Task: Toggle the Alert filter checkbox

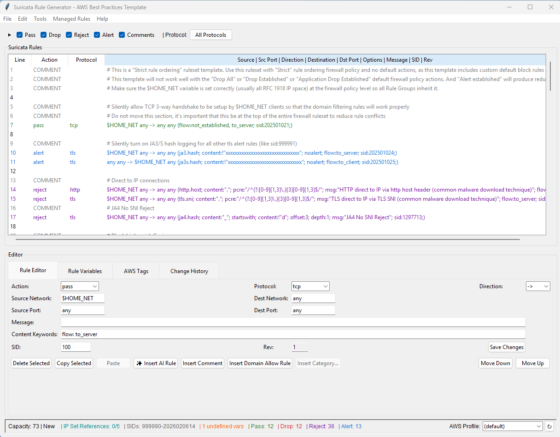Action: pyautogui.click(x=97, y=35)
